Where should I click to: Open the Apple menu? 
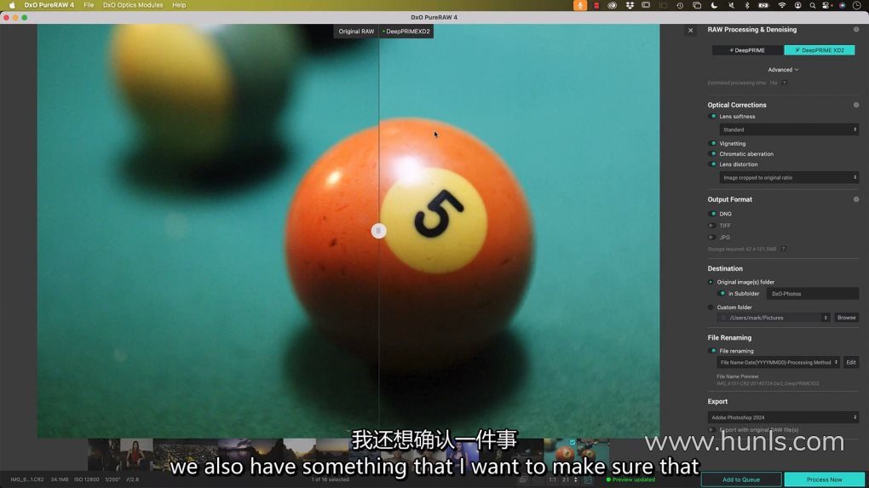pos(12,5)
